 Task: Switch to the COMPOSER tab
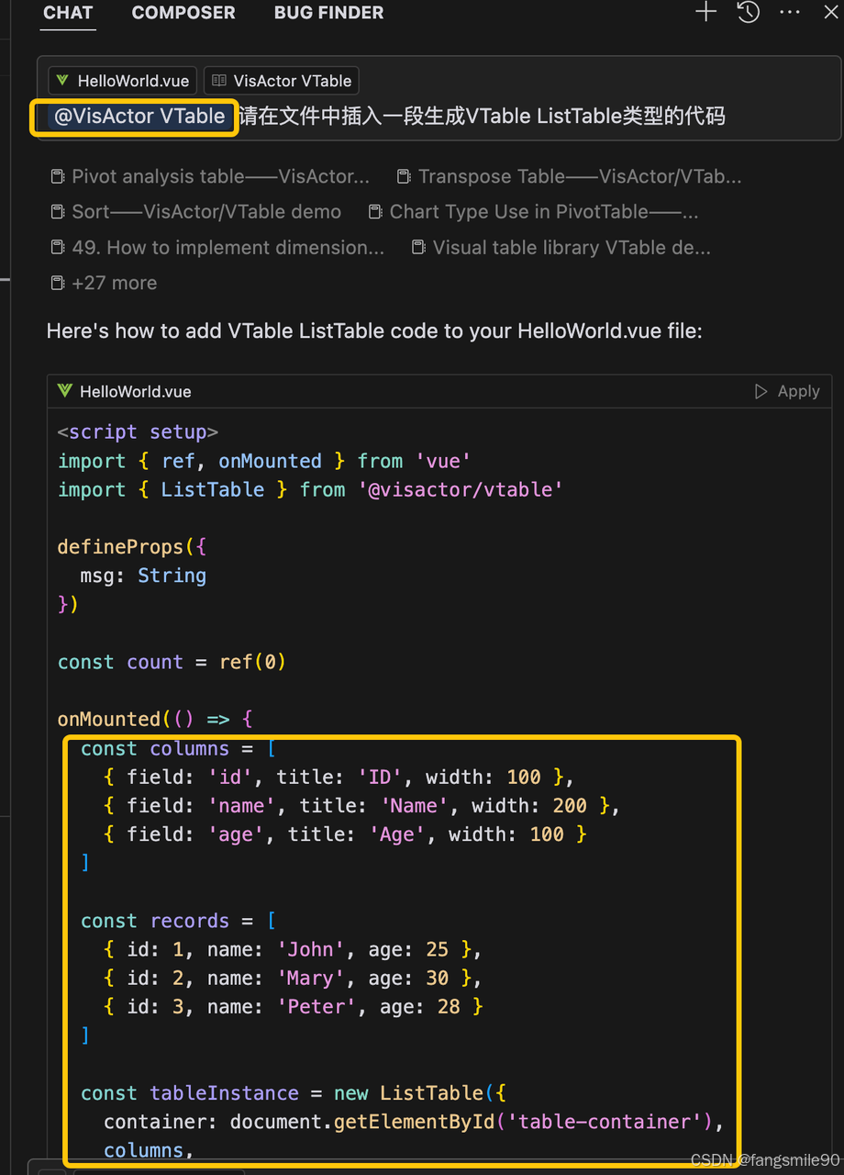[183, 13]
